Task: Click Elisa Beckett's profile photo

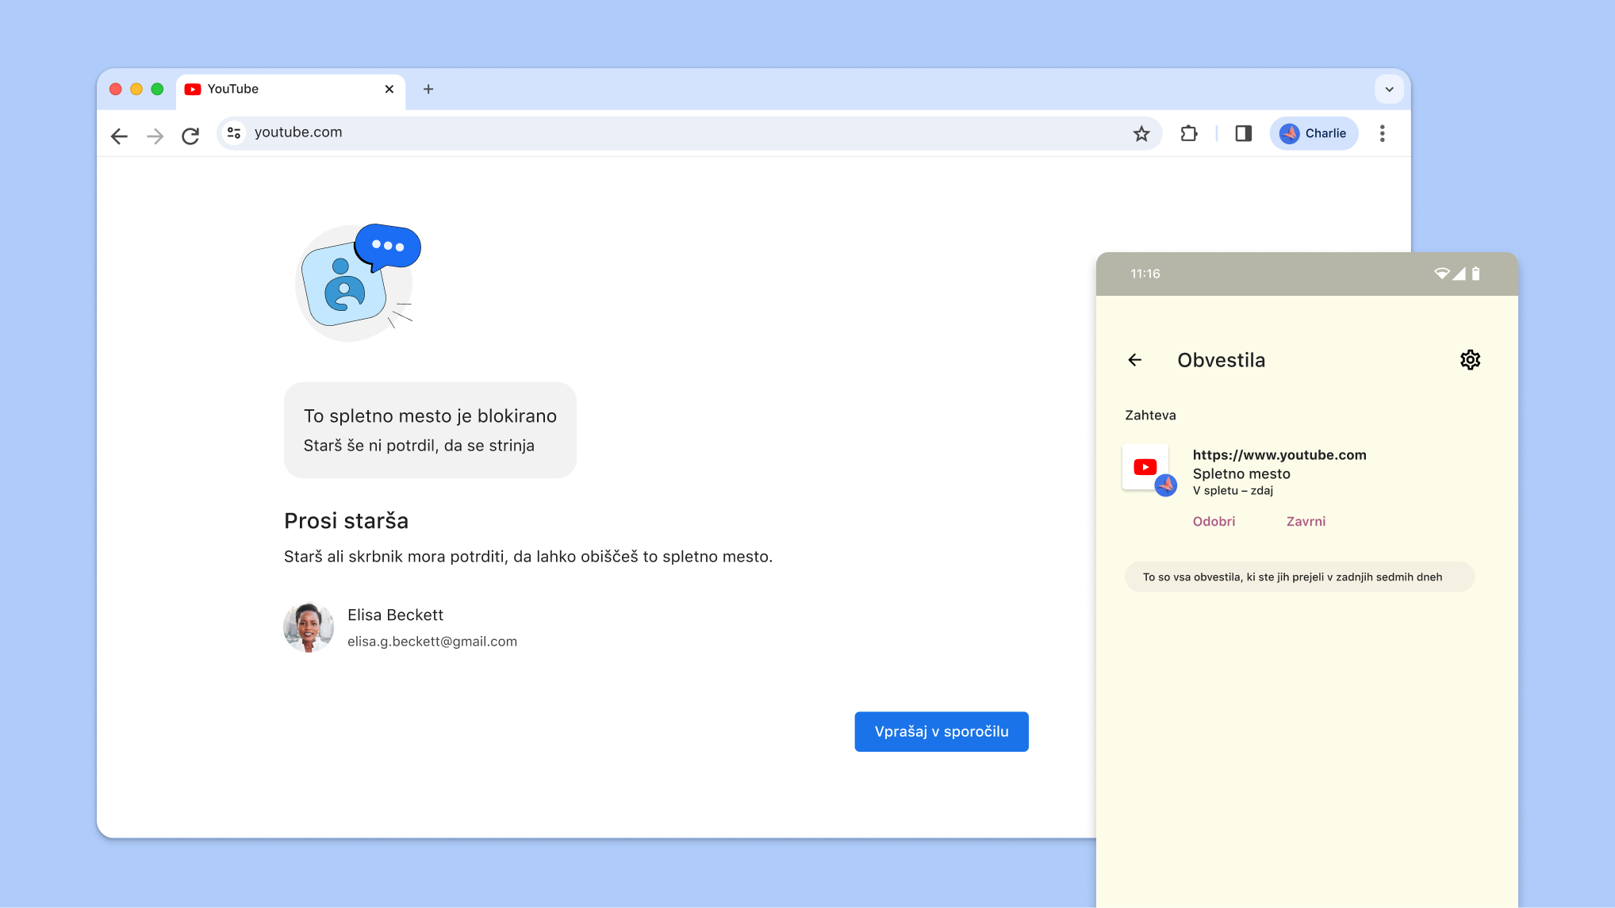Action: tap(309, 627)
